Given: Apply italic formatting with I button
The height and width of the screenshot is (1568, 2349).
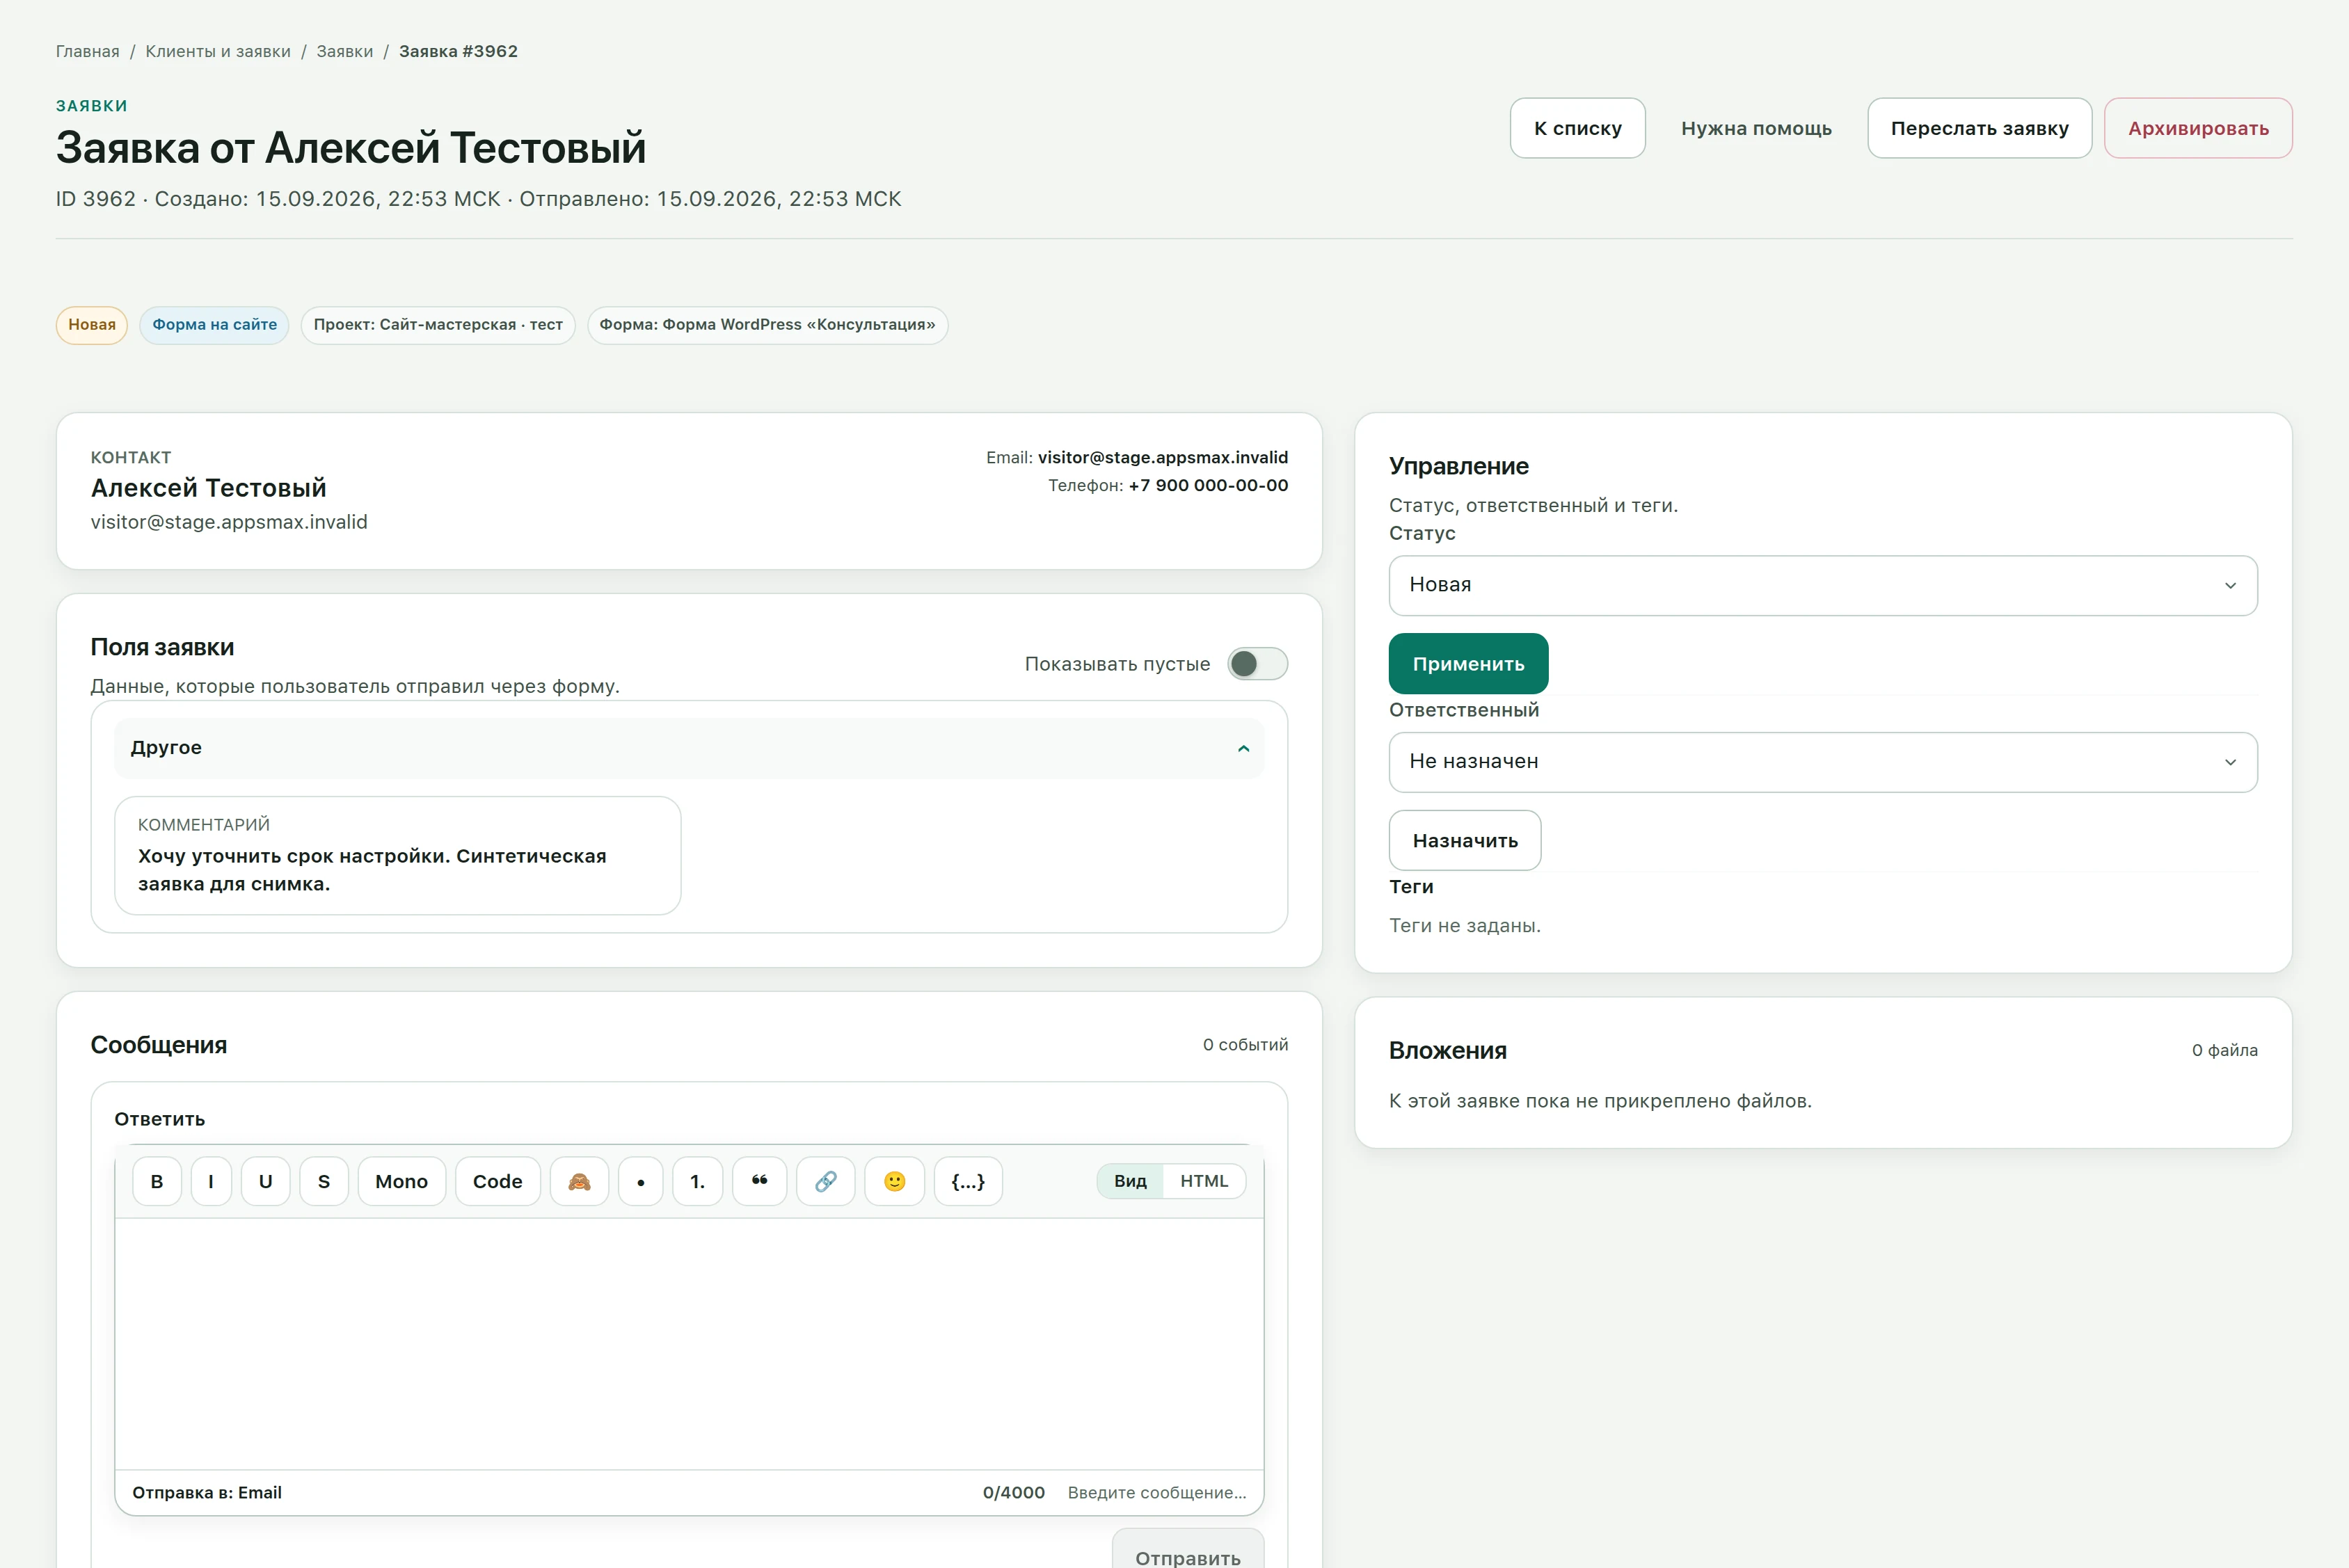Looking at the screenshot, I should coord(211,1181).
